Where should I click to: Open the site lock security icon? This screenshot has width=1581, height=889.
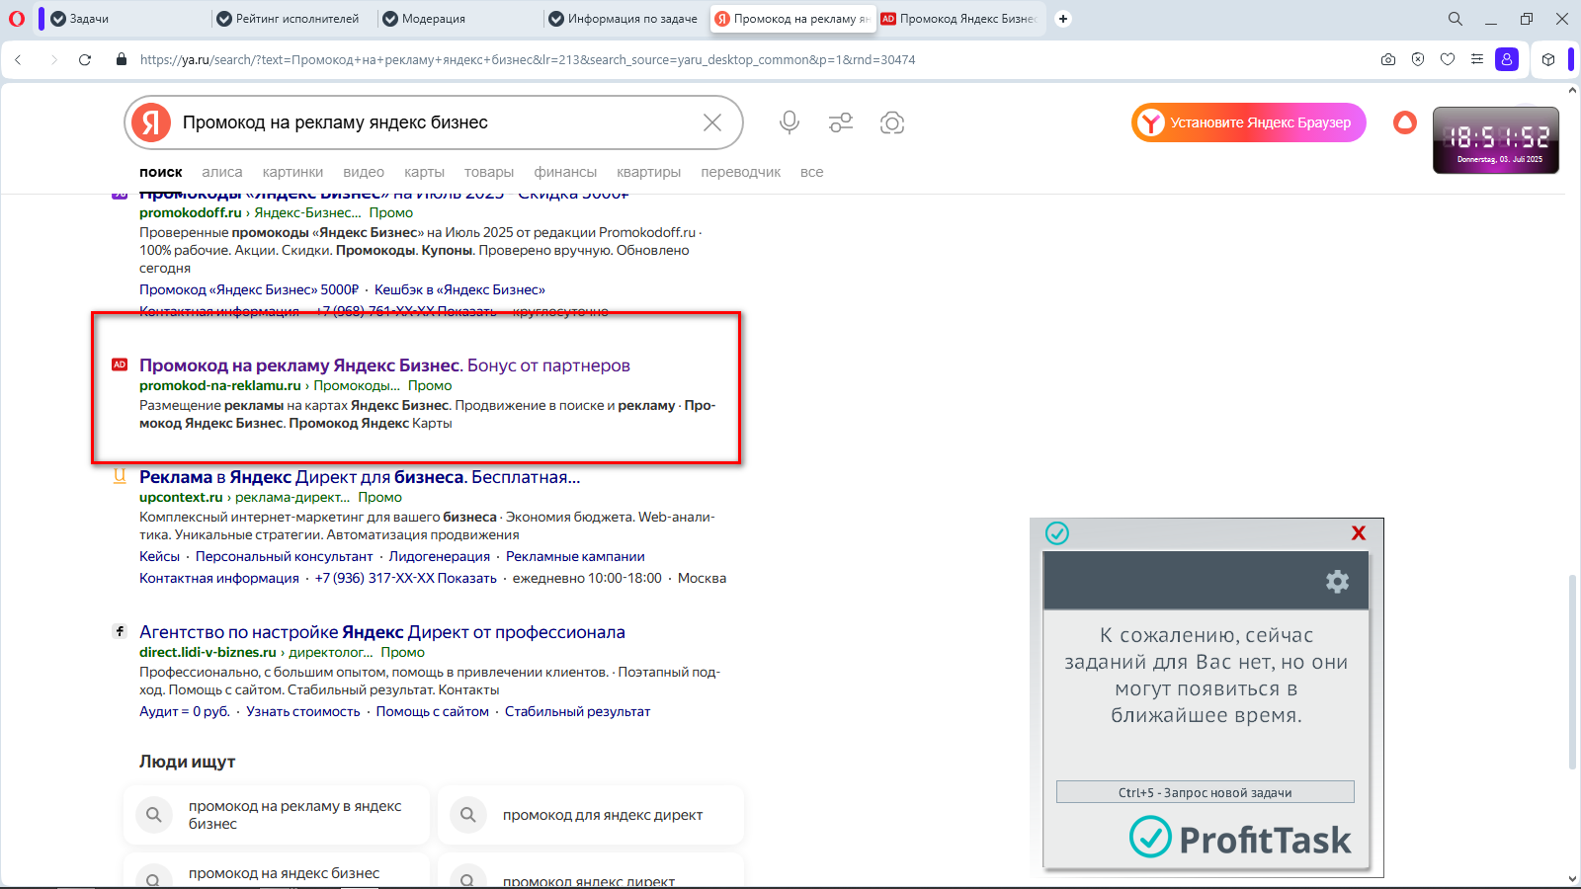[122, 59]
